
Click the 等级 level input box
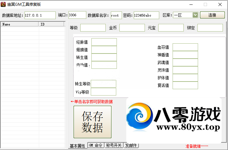(x=93, y=28)
